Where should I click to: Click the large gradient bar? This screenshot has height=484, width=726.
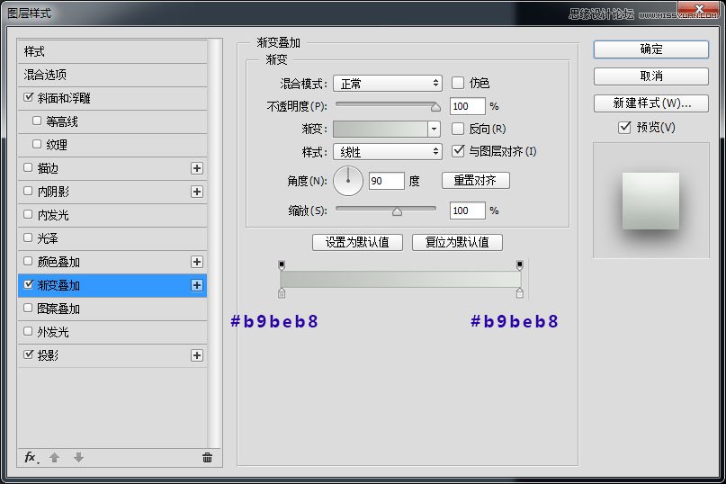coord(400,279)
